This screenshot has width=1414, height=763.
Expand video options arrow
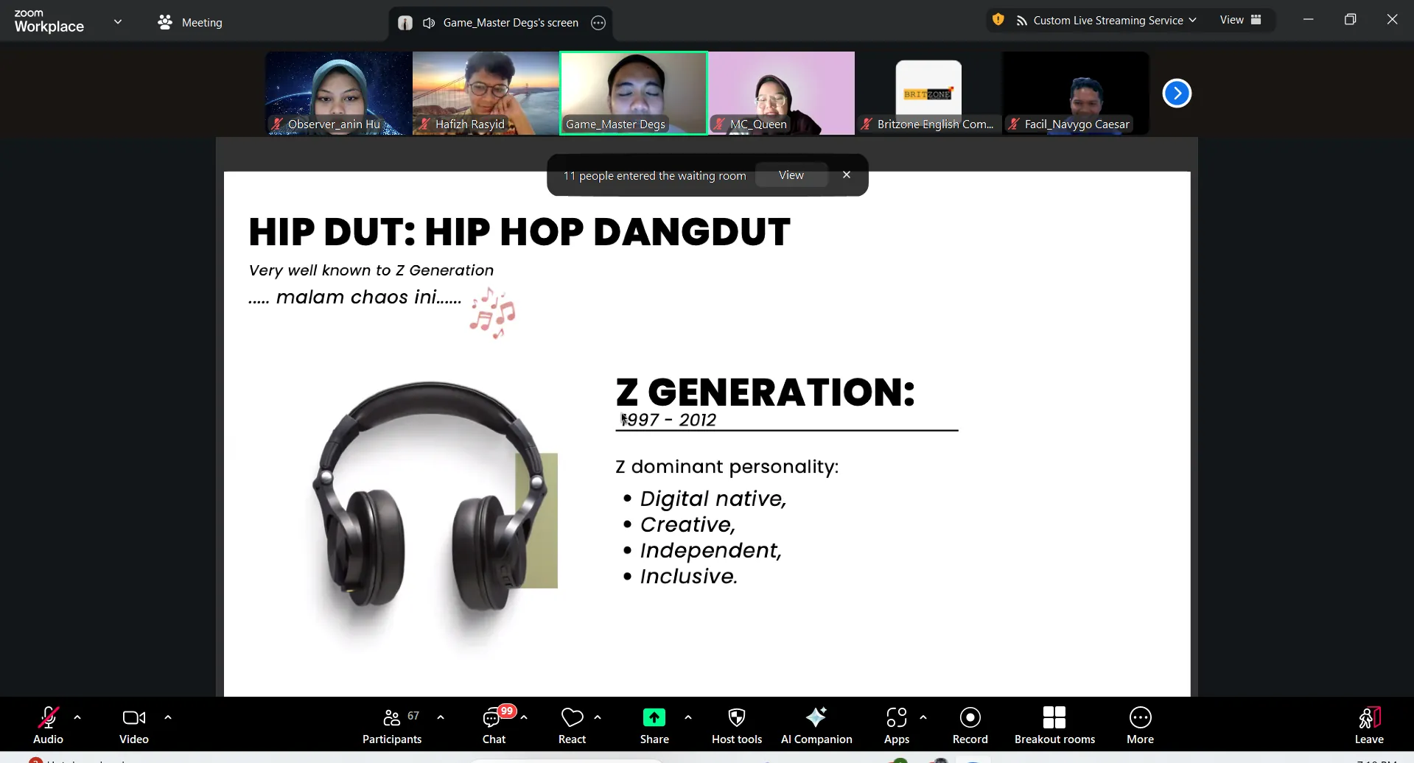pyautogui.click(x=168, y=717)
